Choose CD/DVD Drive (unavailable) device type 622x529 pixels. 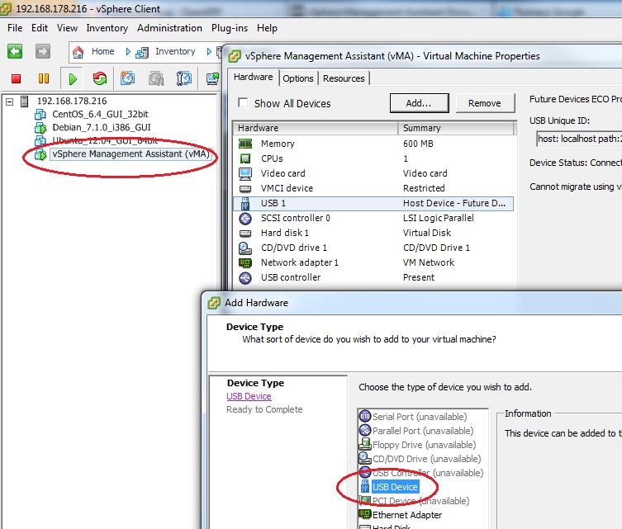coord(426,459)
